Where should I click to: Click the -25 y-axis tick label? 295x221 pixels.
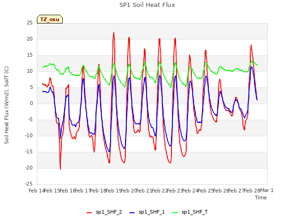pos(29,184)
